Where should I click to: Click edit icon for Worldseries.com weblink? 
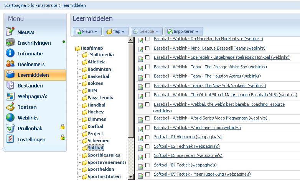pyautogui.click(x=140, y=129)
